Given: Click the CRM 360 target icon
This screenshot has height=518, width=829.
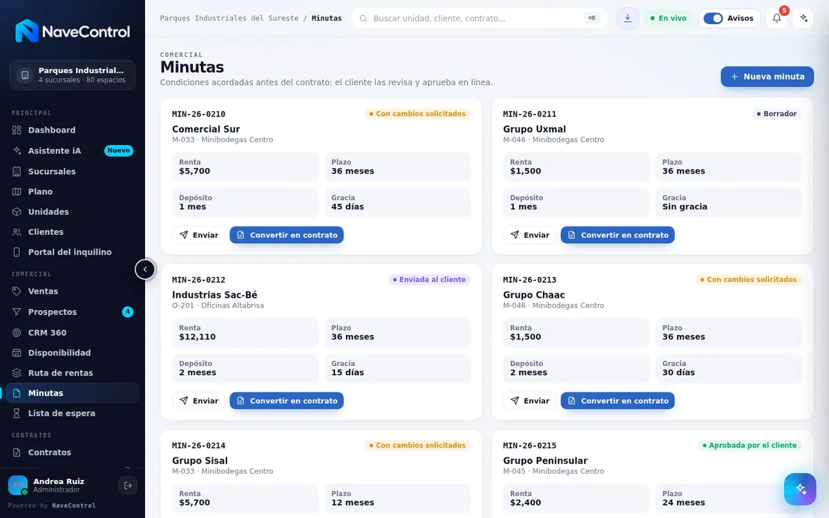Looking at the screenshot, I should (x=17, y=333).
